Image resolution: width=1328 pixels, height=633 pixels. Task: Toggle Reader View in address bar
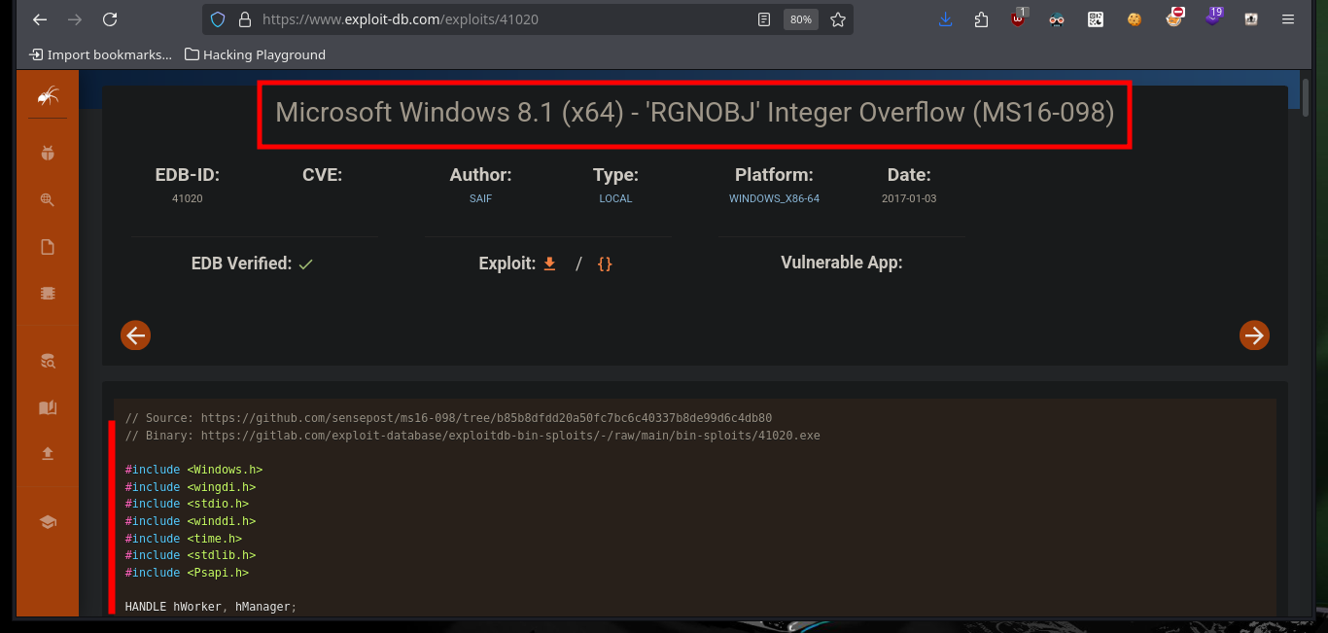(x=765, y=19)
